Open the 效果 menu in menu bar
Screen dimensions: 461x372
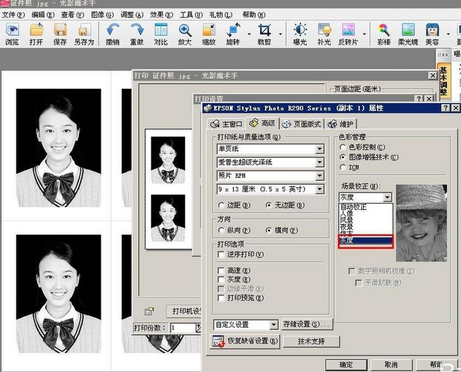(161, 15)
